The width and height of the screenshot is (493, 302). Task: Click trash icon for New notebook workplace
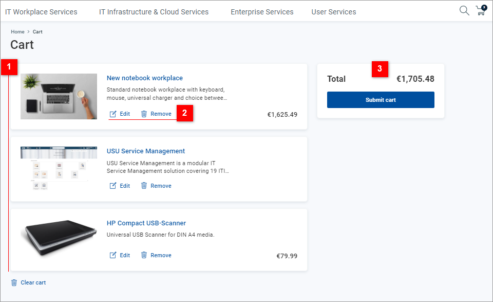(x=144, y=114)
